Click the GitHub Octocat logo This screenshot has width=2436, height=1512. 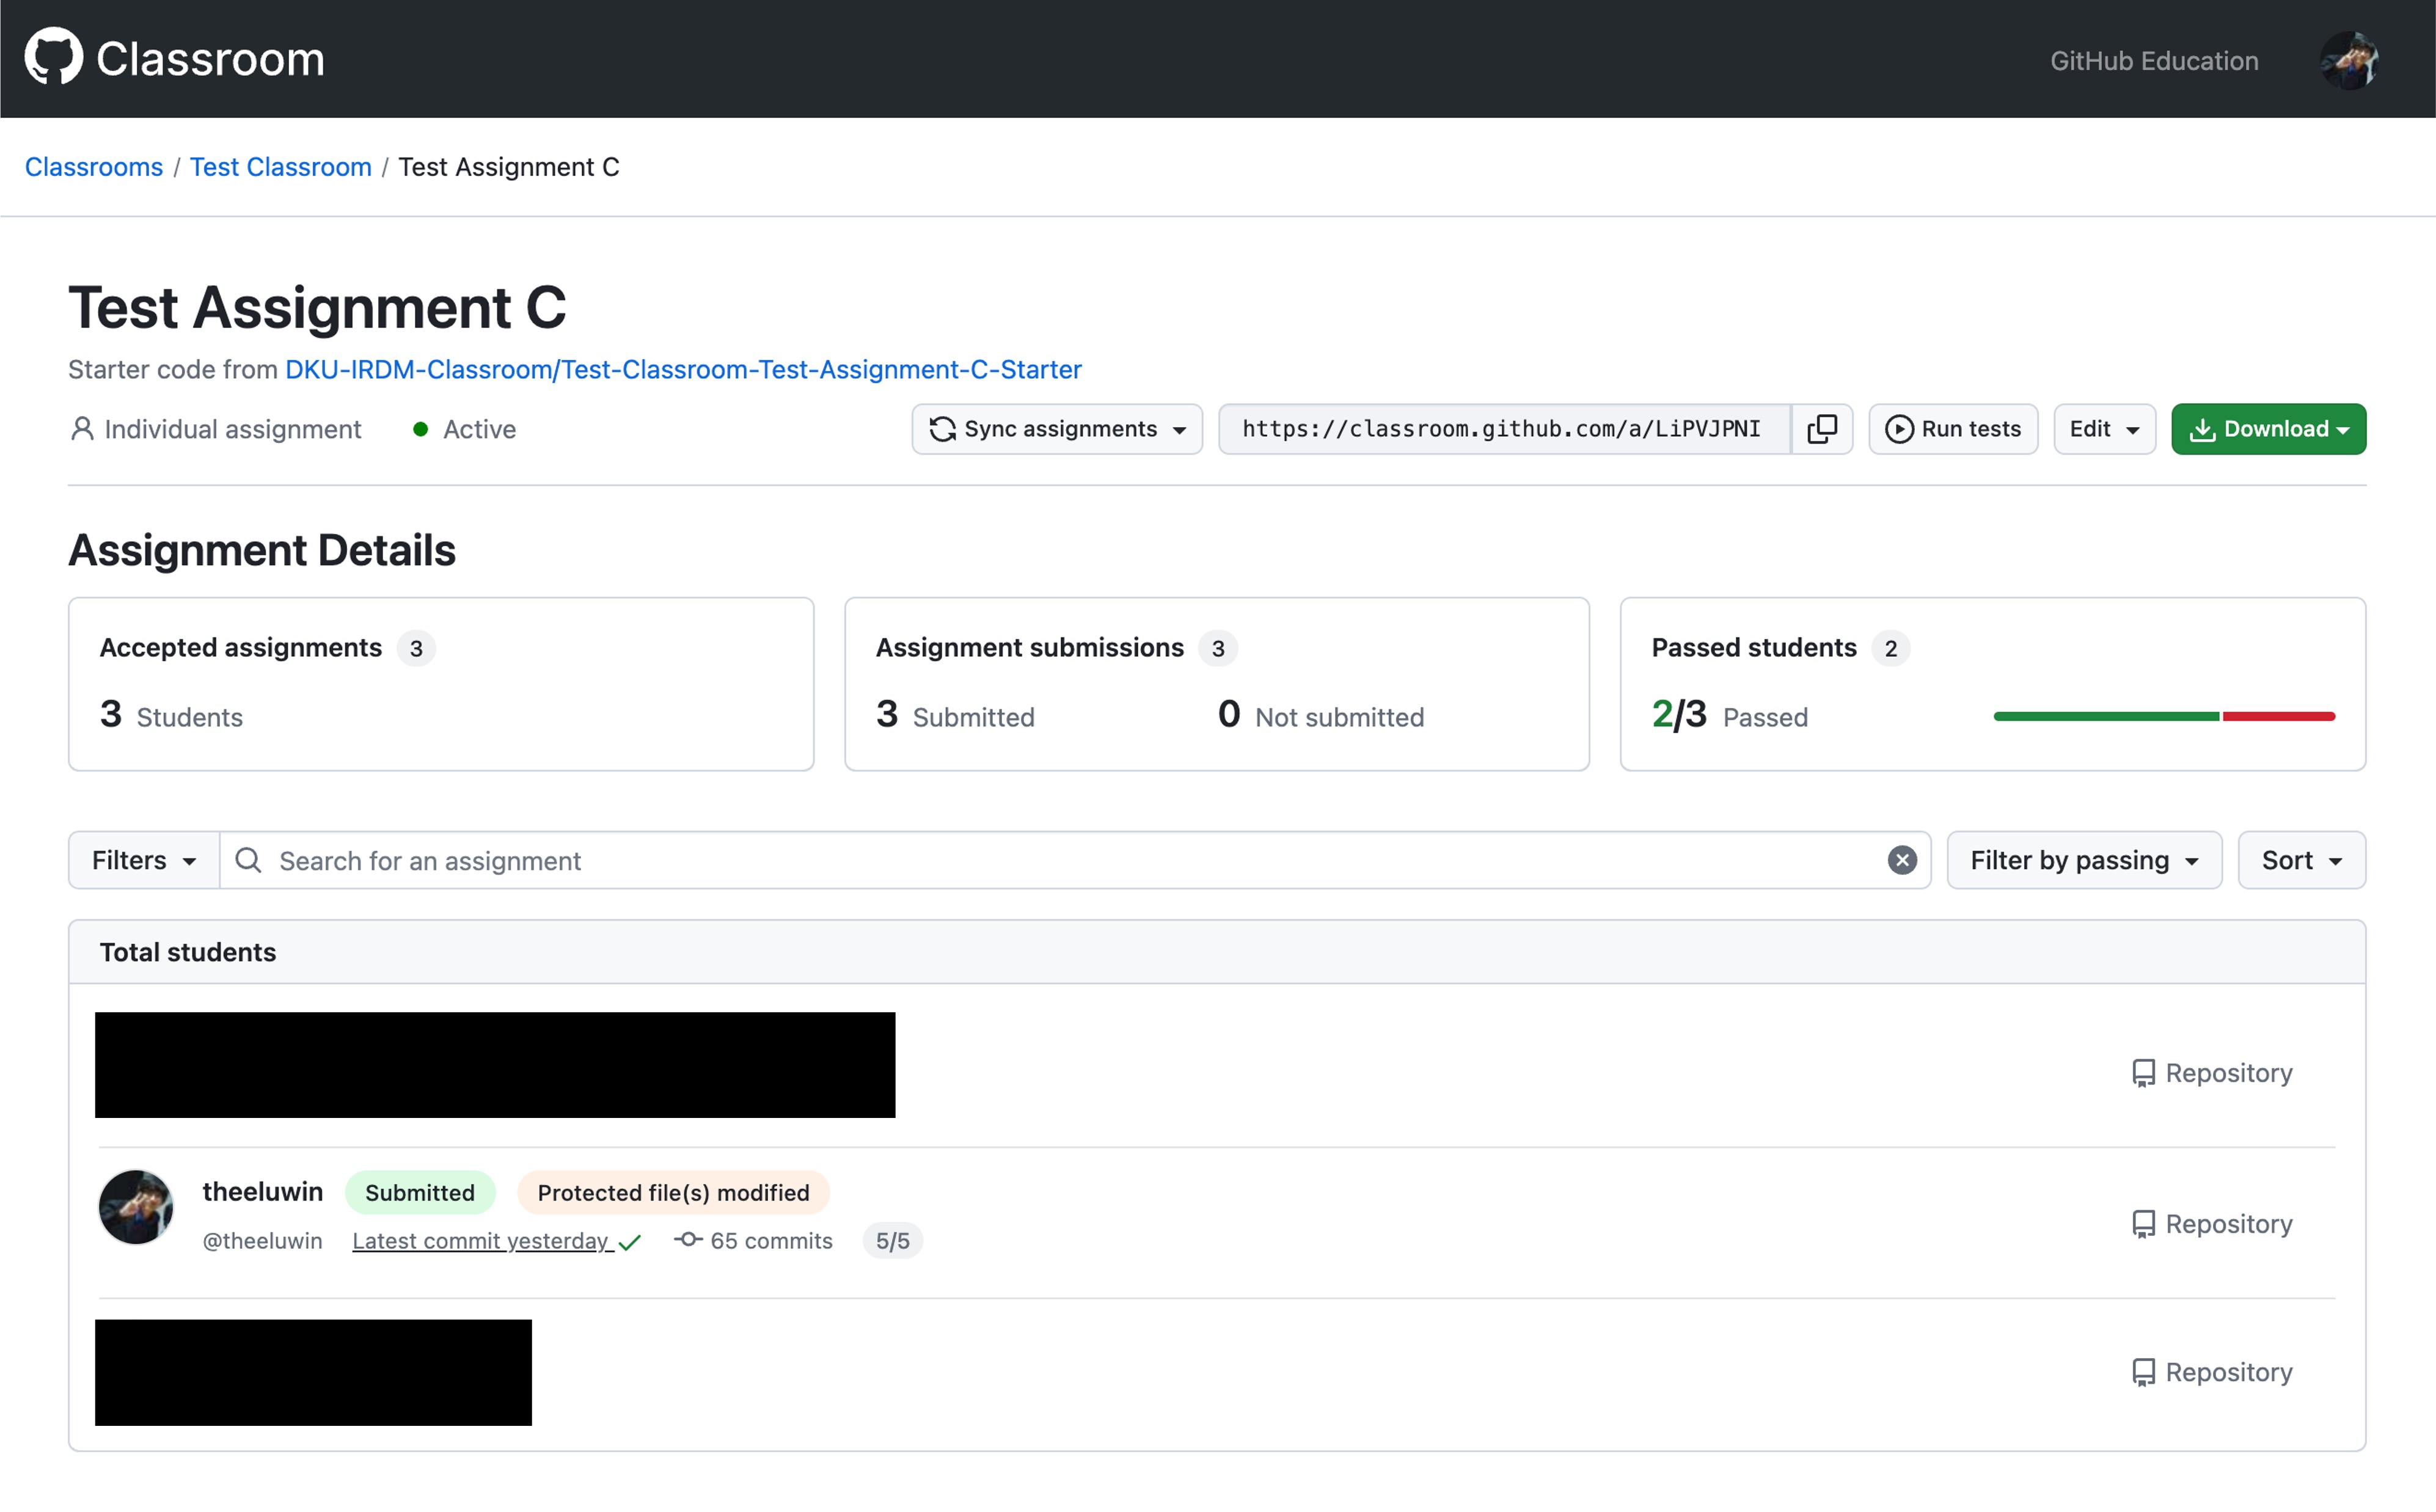point(53,57)
